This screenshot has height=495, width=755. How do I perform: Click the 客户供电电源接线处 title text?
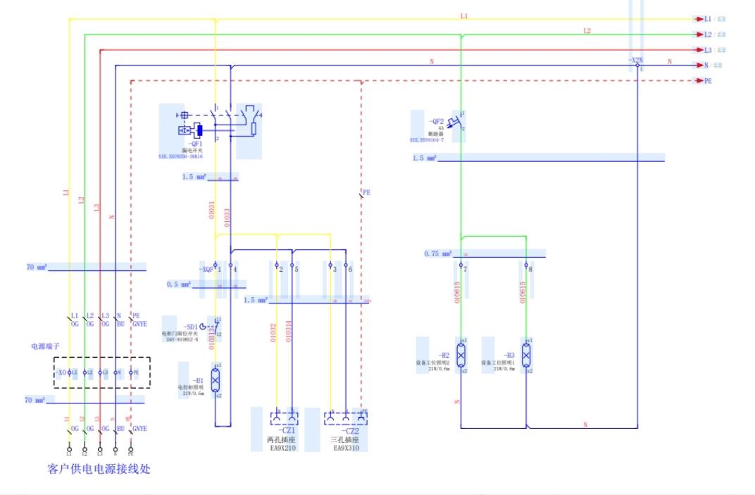[99, 468]
